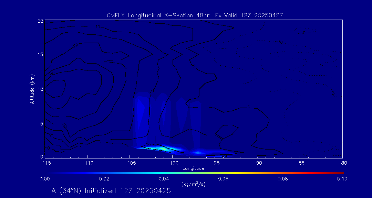
Task: Click the '0.04' colorbar scale label
Action: [164, 179]
